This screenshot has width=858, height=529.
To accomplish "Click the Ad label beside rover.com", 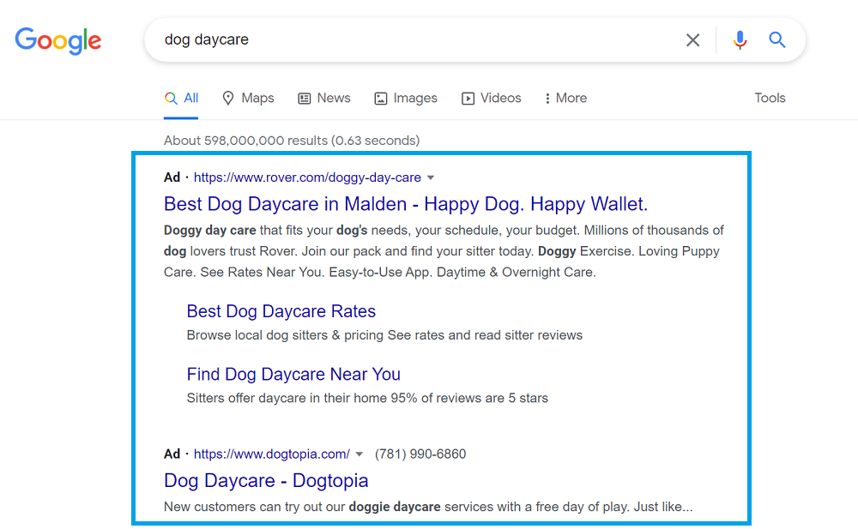I will (x=172, y=177).
